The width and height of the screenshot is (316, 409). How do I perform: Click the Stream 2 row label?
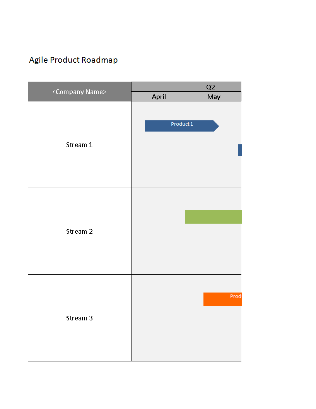click(79, 231)
